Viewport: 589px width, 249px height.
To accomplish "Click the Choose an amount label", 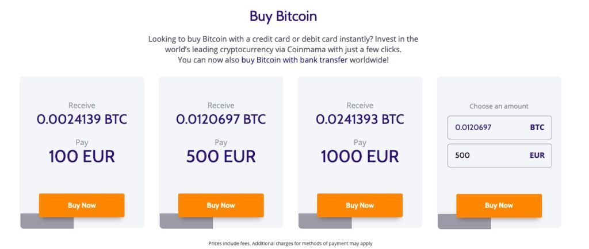I will pyautogui.click(x=499, y=106).
